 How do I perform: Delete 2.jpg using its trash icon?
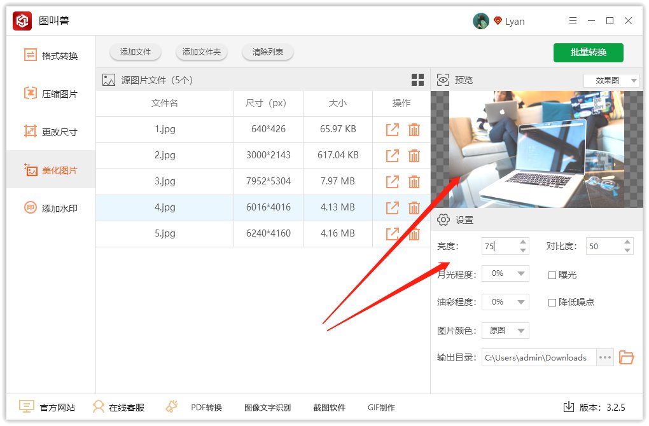pyautogui.click(x=414, y=155)
